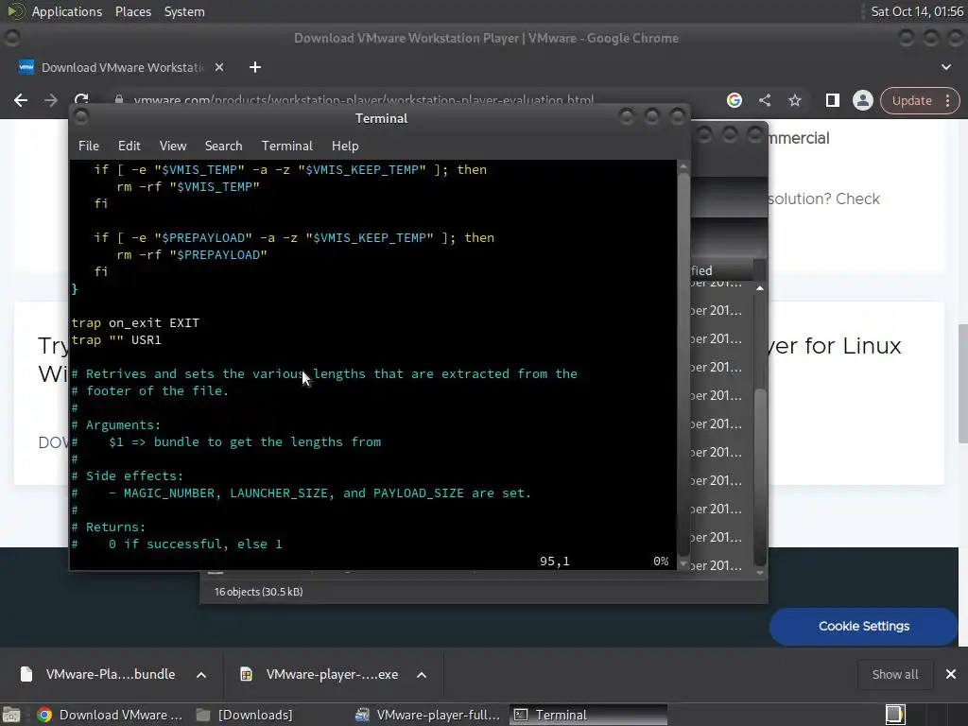Viewport: 968px width, 726px height.
Task: Open the Terminal Edit menu
Action: [x=129, y=146]
